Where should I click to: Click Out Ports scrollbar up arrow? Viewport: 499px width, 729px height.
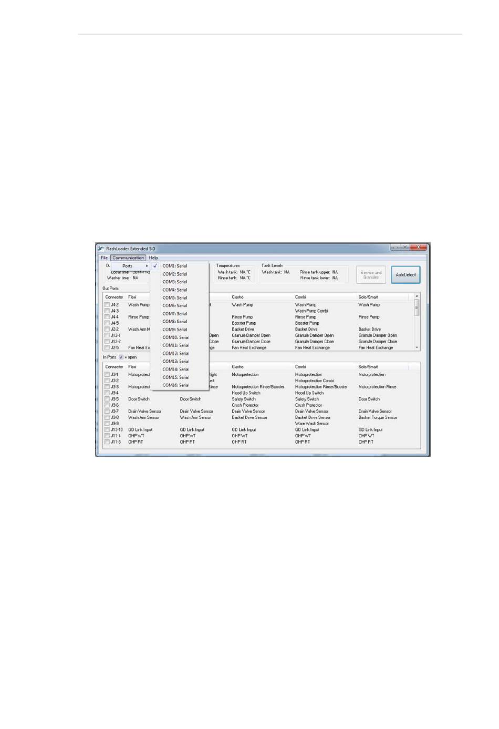coord(417,296)
